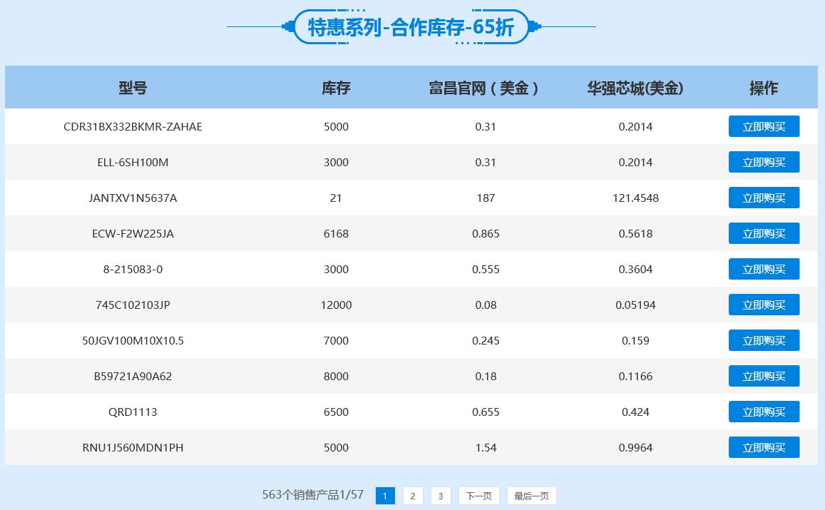Click the 华强芯城(美金) column header
This screenshot has width=825, height=510.
click(x=635, y=88)
